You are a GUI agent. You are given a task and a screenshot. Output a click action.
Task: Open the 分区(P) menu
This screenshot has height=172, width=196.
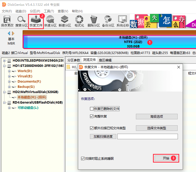click(35, 11)
